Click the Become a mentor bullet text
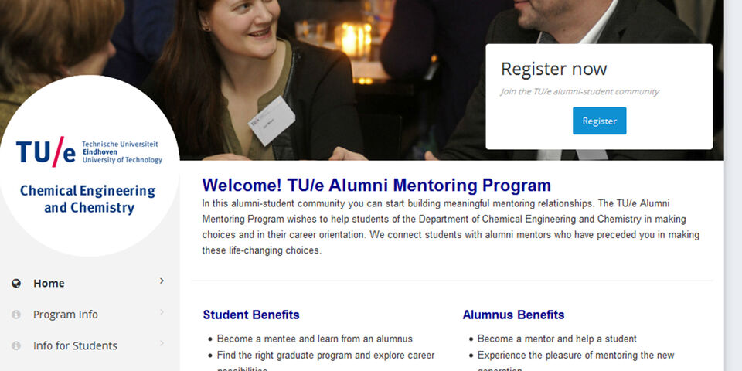 [556, 339]
